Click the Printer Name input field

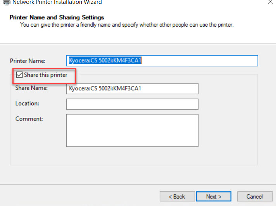[x=162, y=61]
